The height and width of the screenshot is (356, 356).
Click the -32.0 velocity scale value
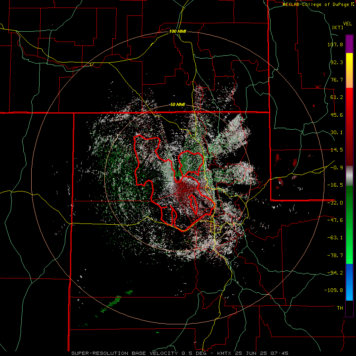335,203
